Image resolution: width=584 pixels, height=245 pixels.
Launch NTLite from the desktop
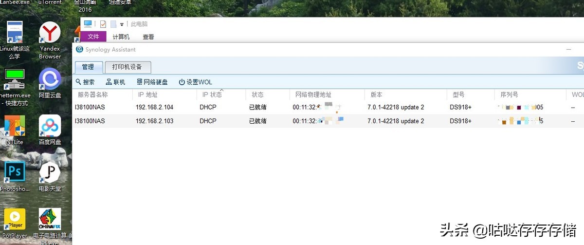[x=15, y=130]
